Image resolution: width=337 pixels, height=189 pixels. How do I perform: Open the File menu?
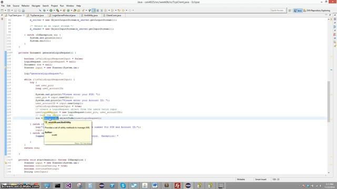(3, 6)
